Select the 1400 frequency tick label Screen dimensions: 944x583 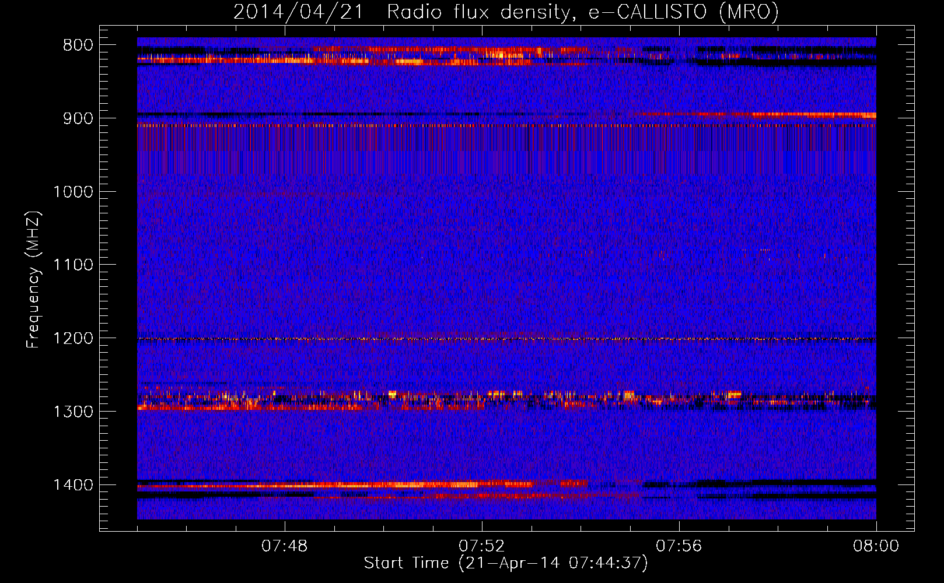click(73, 485)
